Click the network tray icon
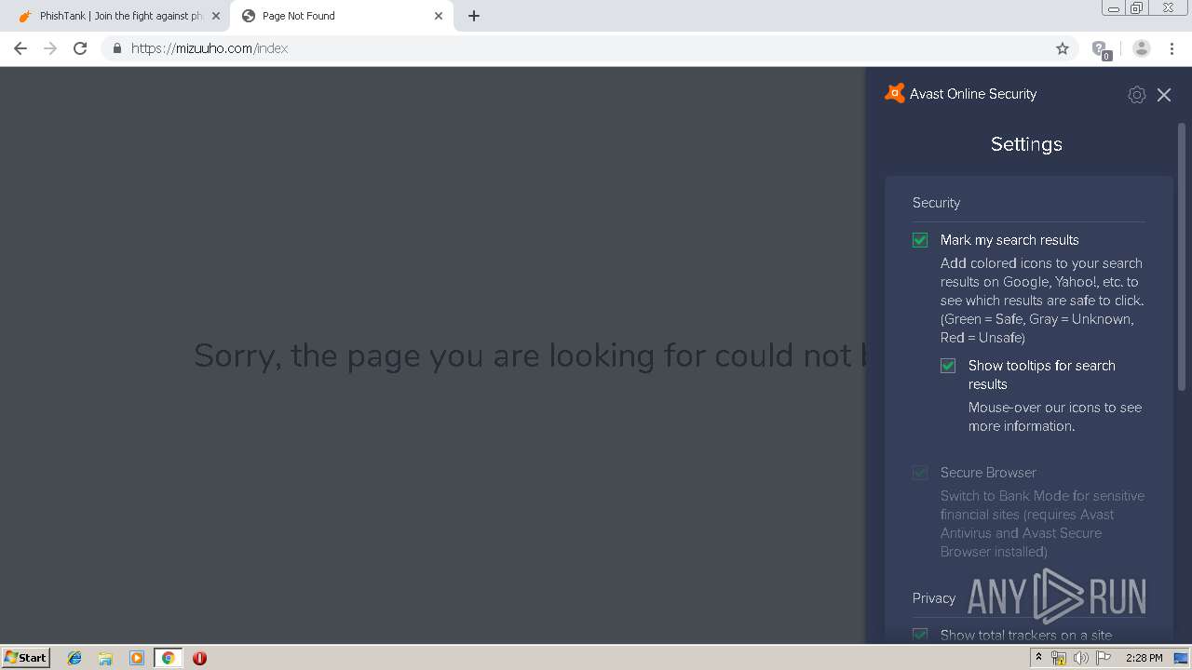1192x670 pixels. coord(1059,658)
